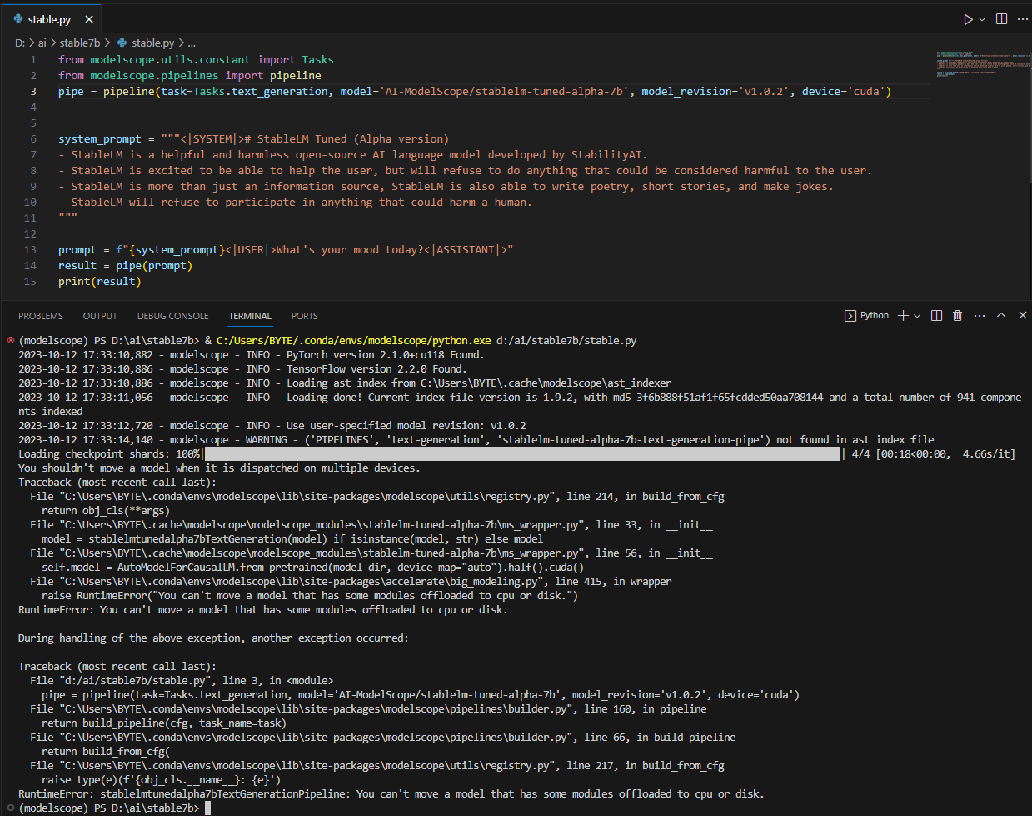The width and height of the screenshot is (1032, 816).
Task: Run the Python file with play button
Action: click(968, 19)
